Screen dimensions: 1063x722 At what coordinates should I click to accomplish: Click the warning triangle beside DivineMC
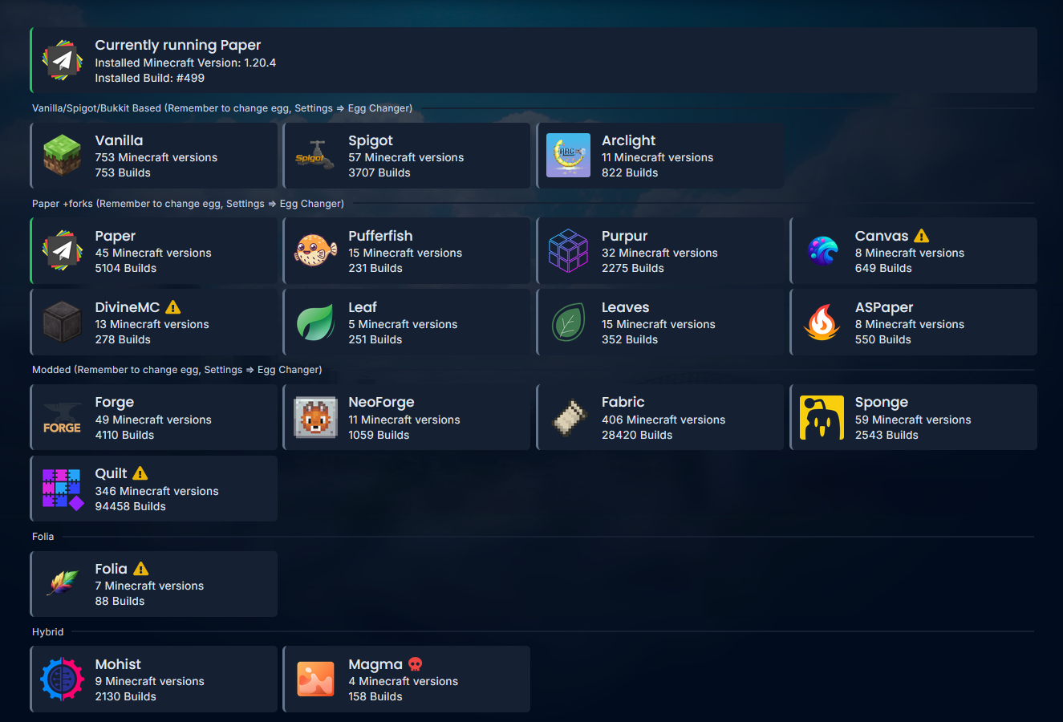(172, 307)
